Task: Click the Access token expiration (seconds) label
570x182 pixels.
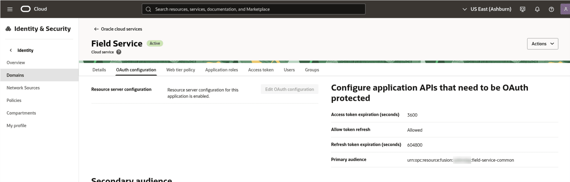Action: click(x=365, y=114)
